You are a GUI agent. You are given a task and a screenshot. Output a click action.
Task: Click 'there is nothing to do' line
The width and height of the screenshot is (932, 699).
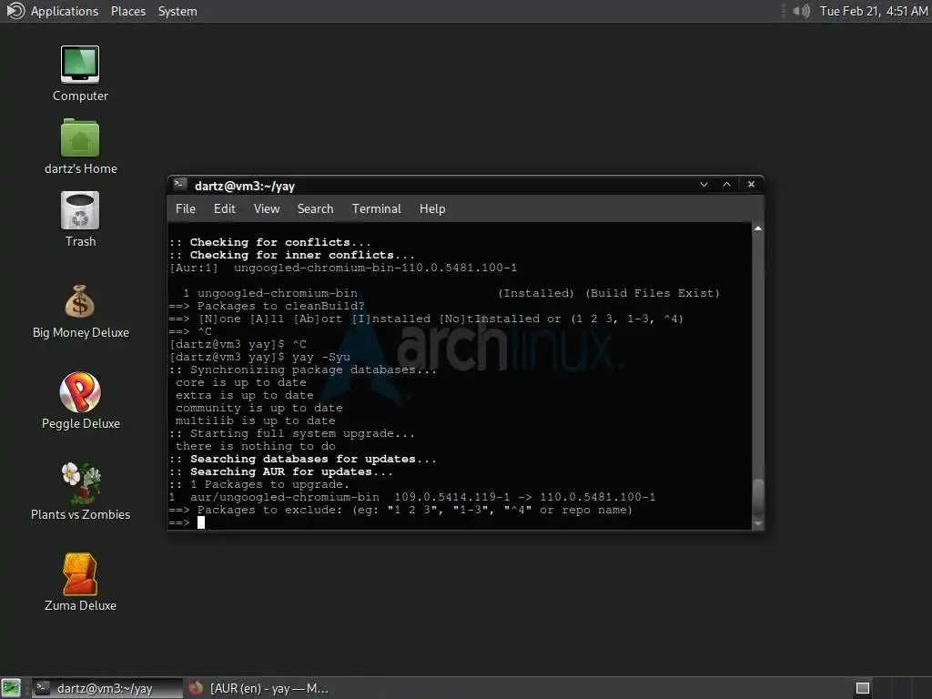click(256, 446)
